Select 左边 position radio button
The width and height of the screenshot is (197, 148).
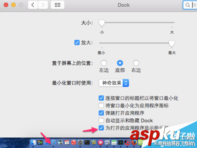coord(104,63)
